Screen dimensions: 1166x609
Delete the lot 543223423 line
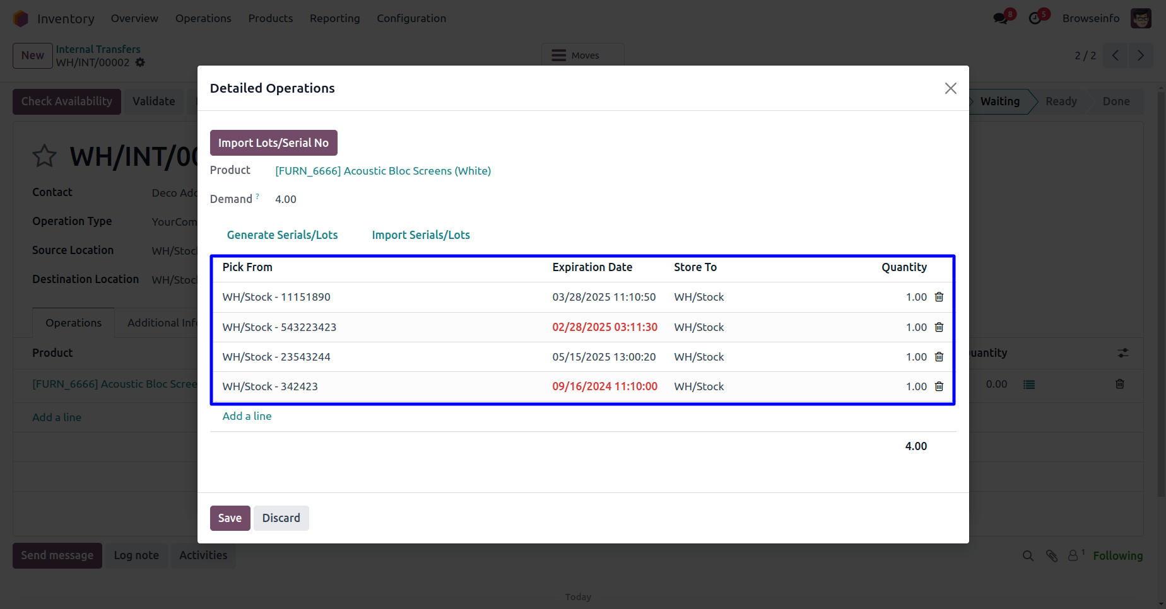pyautogui.click(x=939, y=327)
